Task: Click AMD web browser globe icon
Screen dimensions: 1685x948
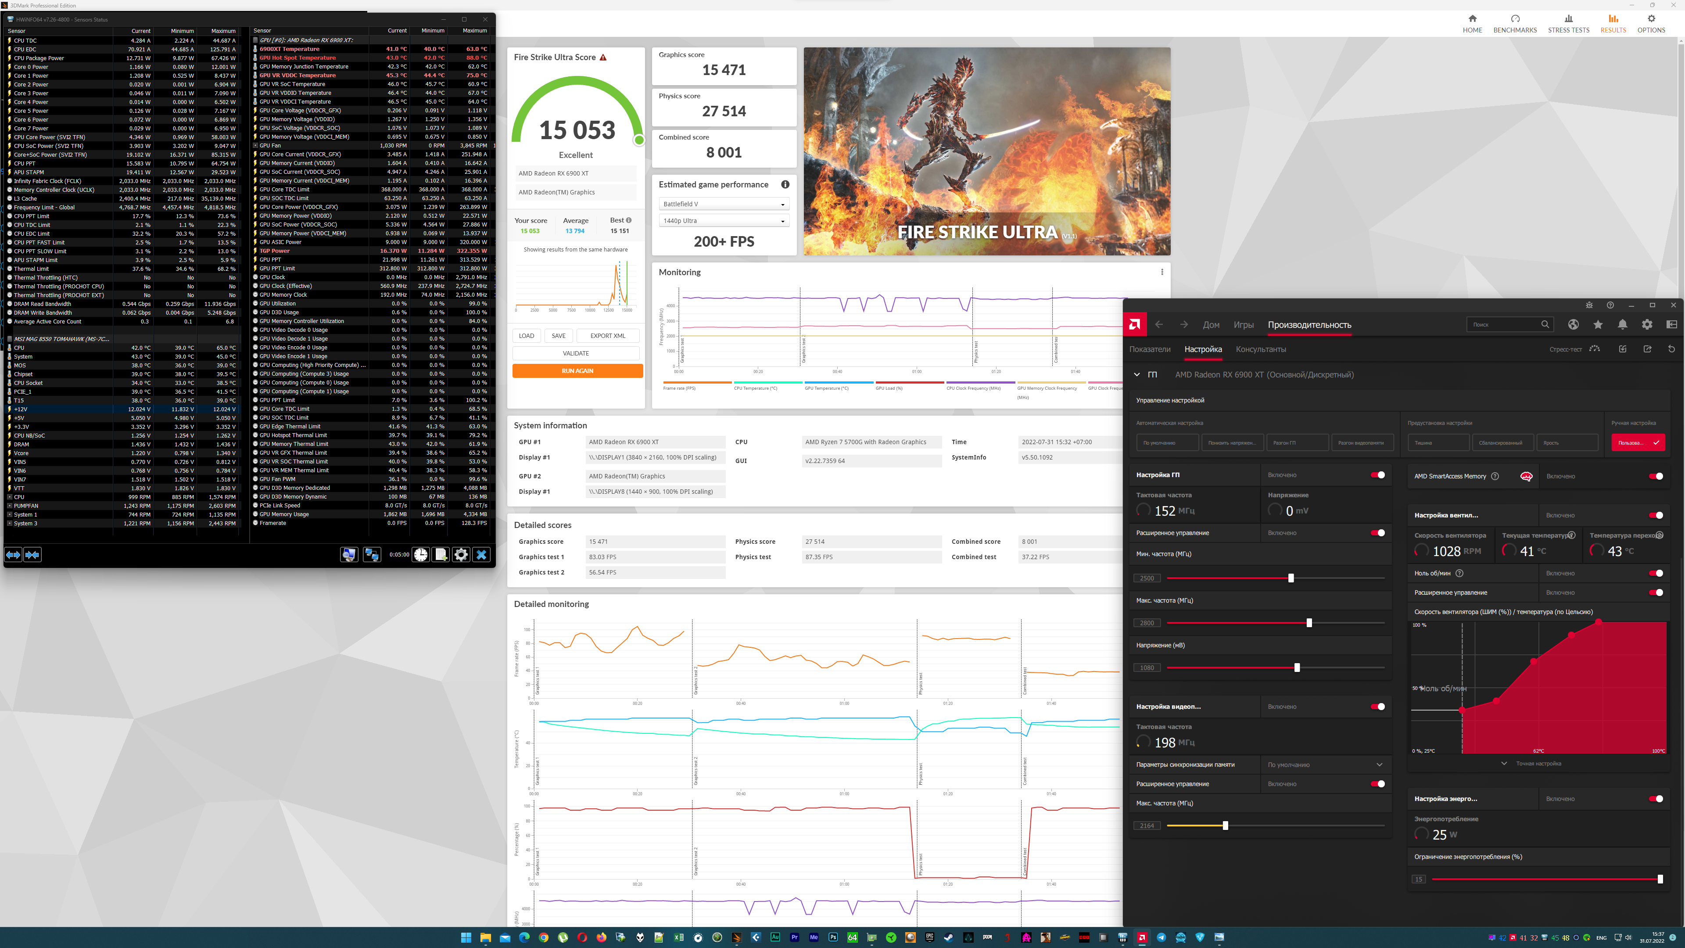Action: click(x=1573, y=324)
